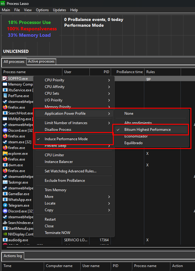195x271 pixels.
Task: Click the Taskmgr.exe icon
Action: (x=5, y=182)
